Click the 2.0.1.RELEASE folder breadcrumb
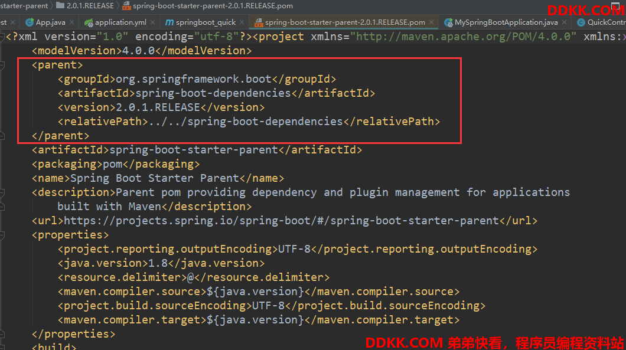Screen dimensions: 626x350 [90, 5]
